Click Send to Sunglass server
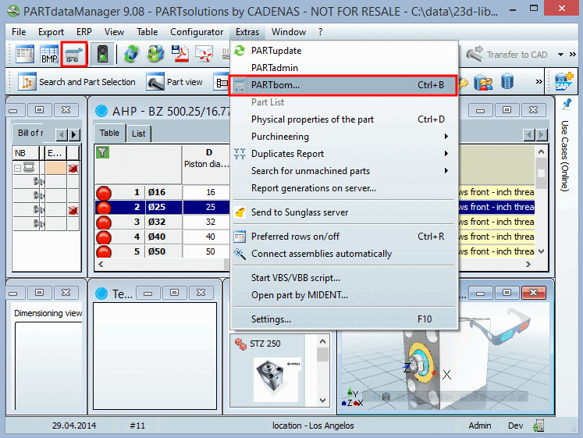The image size is (583, 438). [343, 212]
